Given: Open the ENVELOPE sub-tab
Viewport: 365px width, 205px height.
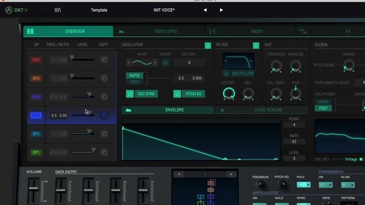Looking at the screenshot, I should [168, 110].
